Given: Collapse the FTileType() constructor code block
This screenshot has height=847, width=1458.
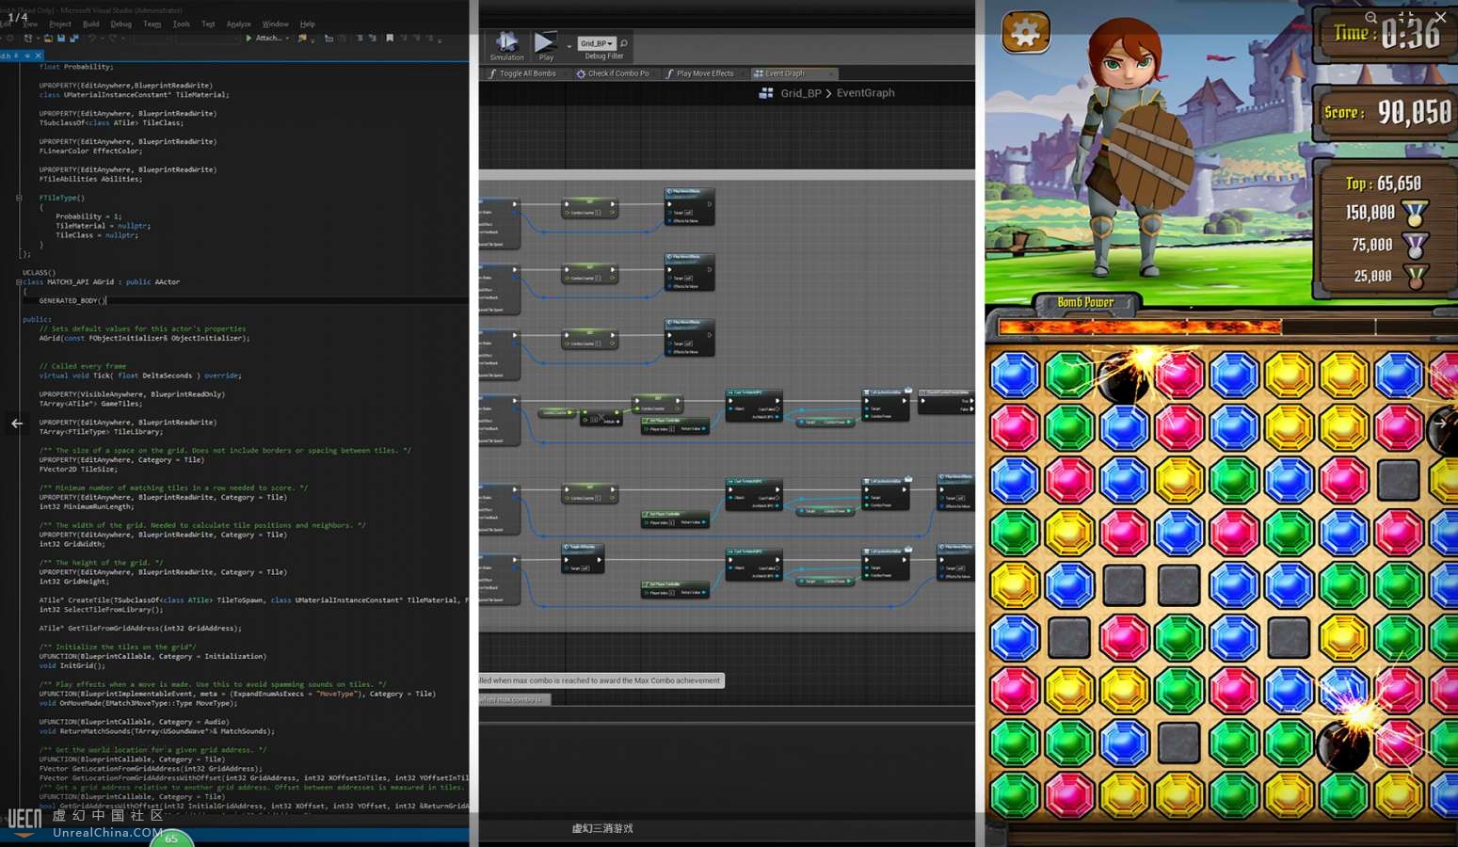Looking at the screenshot, I should pyautogui.click(x=19, y=198).
